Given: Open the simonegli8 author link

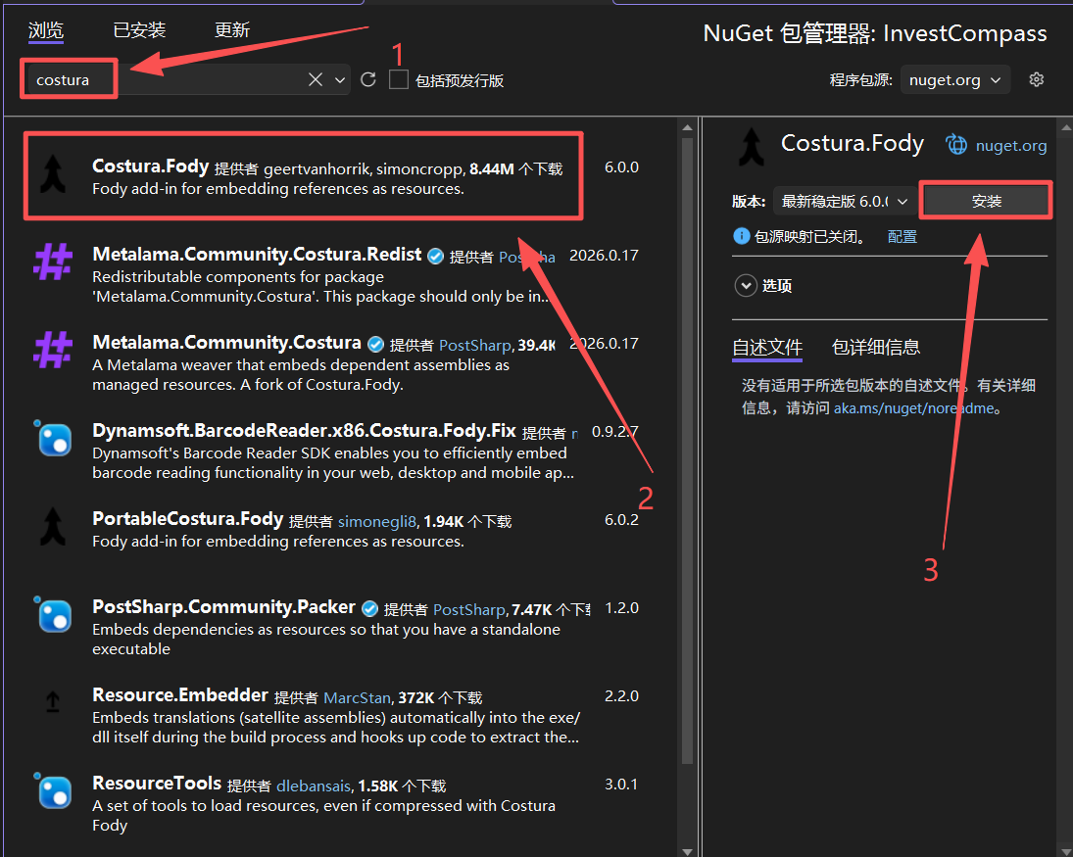Looking at the screenshot, I should click(377, 521).
